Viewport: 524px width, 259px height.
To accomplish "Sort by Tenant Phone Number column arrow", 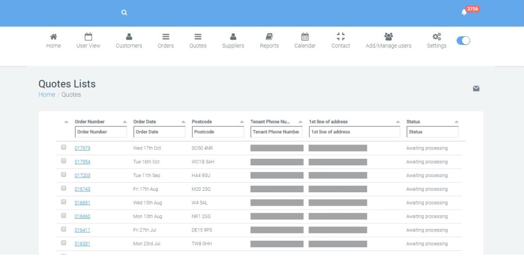I will tap(300, 122).
